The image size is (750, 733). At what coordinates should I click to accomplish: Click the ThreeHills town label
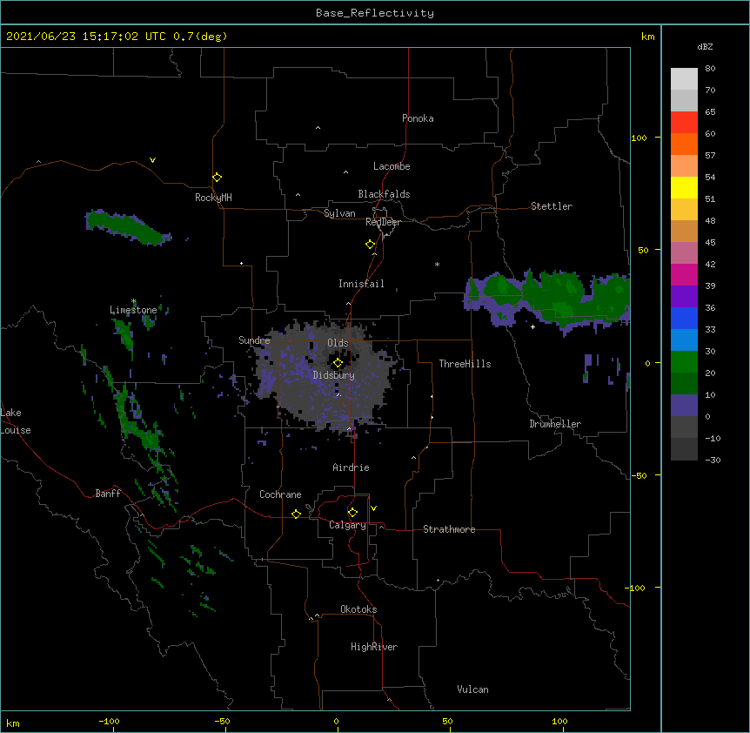click(465, 364)
